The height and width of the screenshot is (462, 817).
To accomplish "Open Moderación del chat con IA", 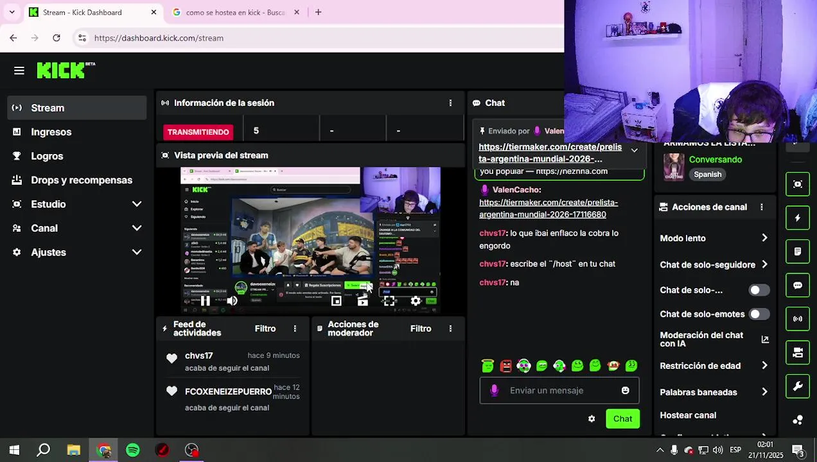I will tap(714, 339).
